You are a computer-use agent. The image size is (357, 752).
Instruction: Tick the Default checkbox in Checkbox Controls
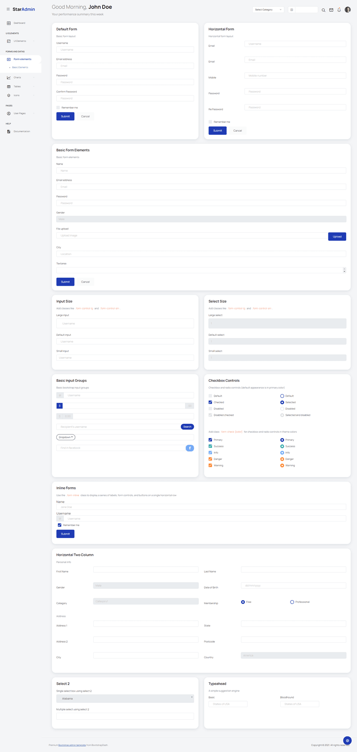[210, 396]
